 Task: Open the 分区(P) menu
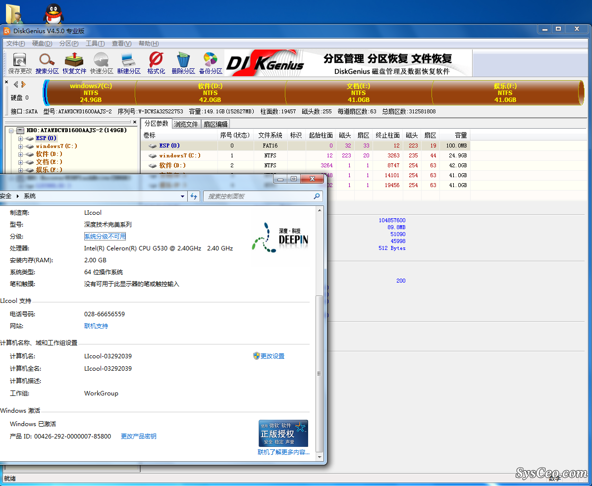(x=69, y=44)
